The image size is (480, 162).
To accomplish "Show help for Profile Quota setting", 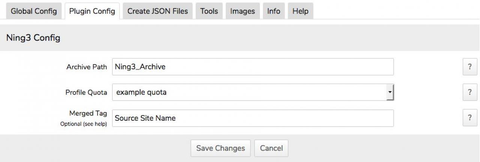I will click(x=470, y=92).
